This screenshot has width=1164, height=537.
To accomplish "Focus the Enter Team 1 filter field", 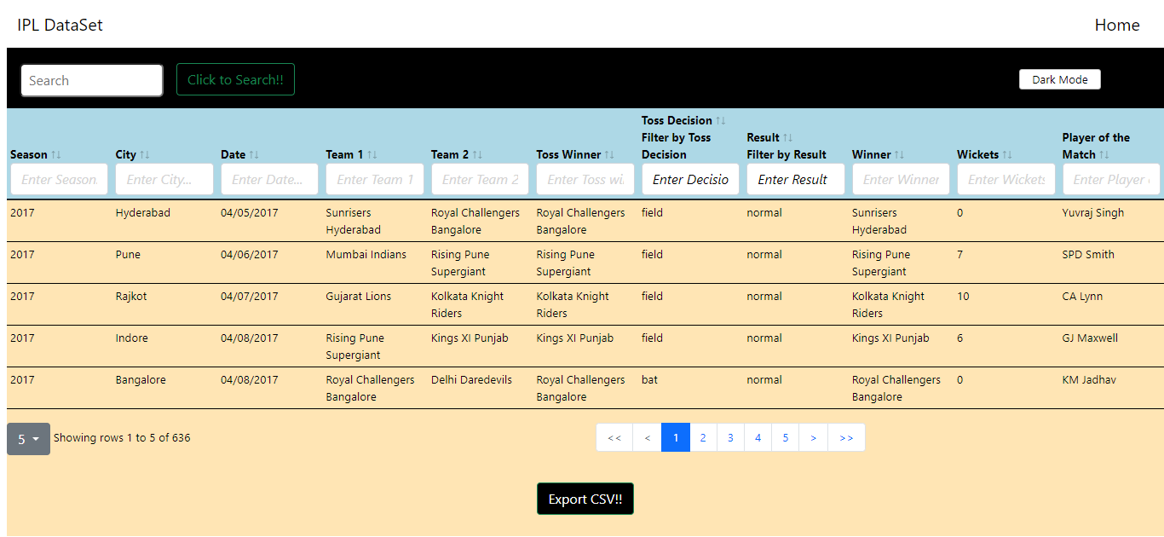I will coord(375,179).
